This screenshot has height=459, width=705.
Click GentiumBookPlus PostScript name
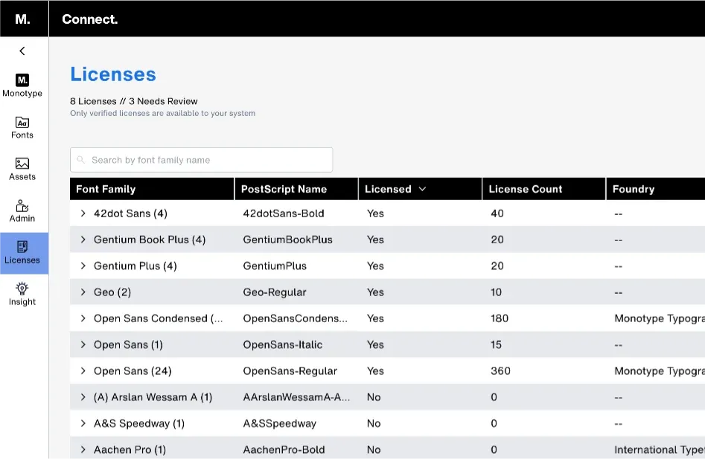(x=288, y=240)
